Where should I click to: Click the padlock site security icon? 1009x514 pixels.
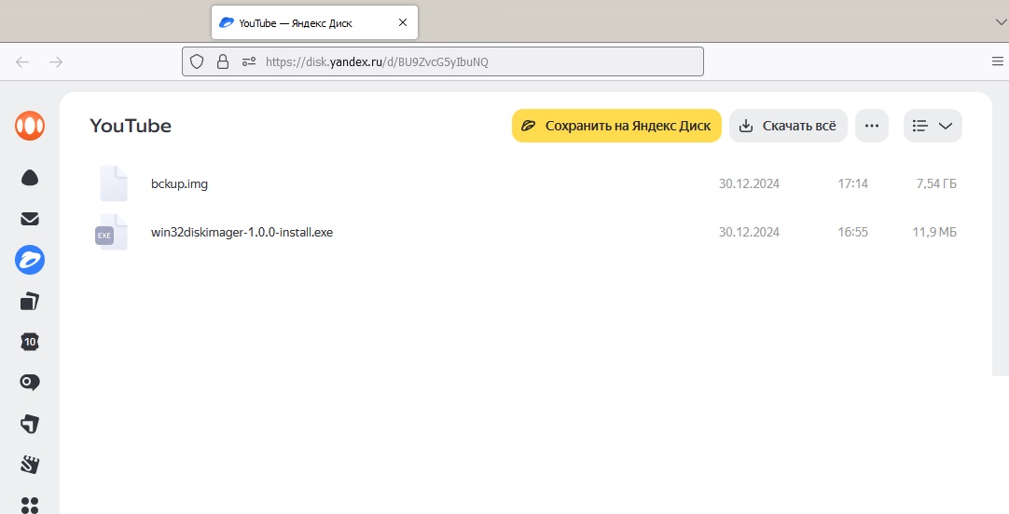tap(222, 61)
